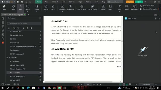The height and width of the screenshot is (90, 161).
Task: Select bookmark 3.7 PDF Background
Action: 24,54
